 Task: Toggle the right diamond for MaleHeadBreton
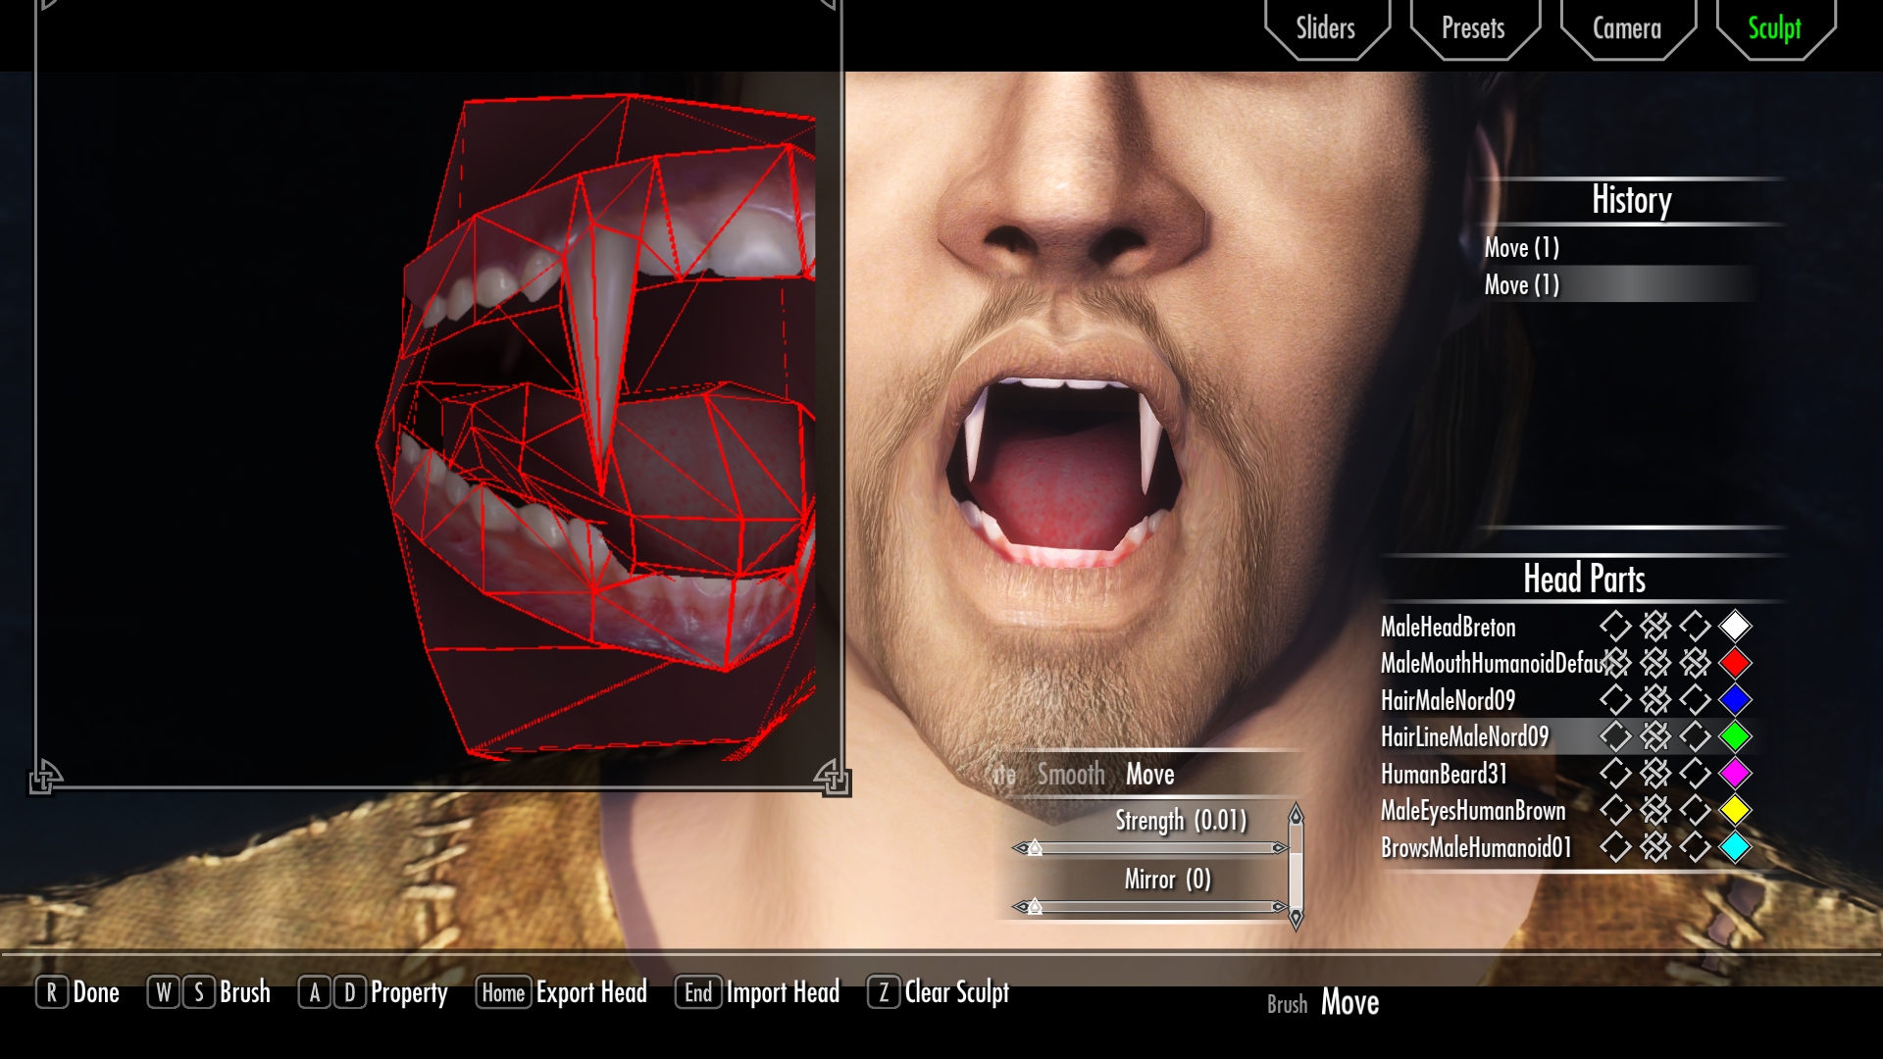click(1695, 627)
